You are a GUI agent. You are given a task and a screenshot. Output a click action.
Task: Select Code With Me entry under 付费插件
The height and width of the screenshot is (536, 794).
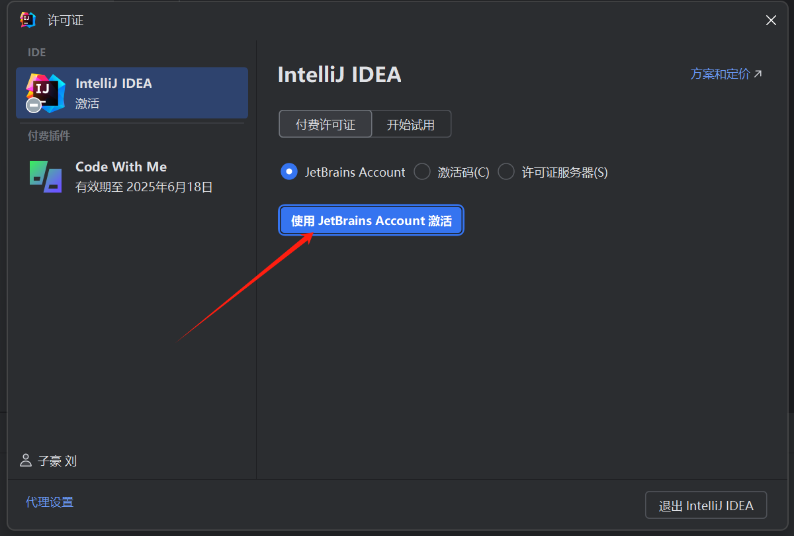pyautogui.click(x=132, y=177)
